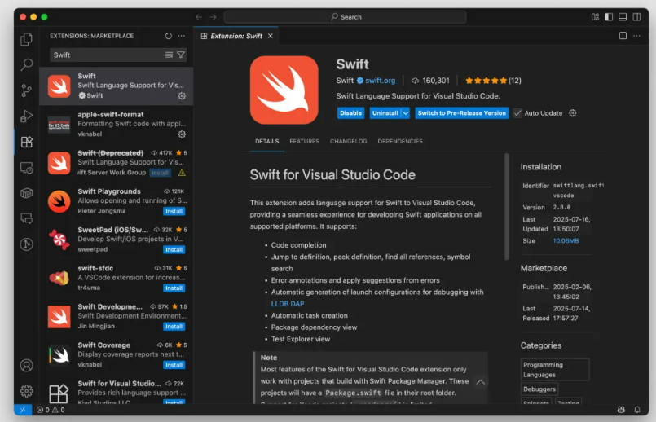Screen dimensions: 656x422
Task: Install the Swift Development Environment extension
Action: point(174,327)
